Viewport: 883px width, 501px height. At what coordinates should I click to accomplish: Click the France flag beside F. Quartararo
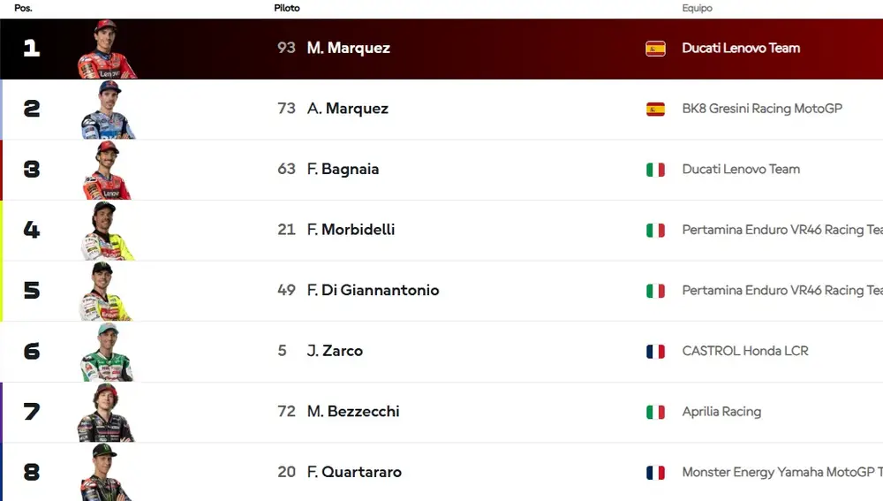[655, 472]
